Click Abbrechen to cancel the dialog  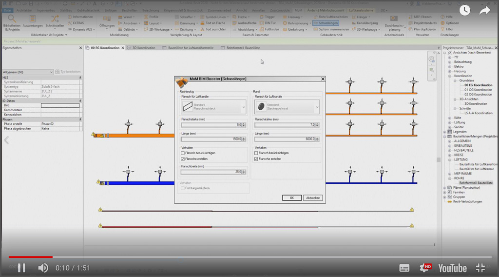(x=313, y=198)
